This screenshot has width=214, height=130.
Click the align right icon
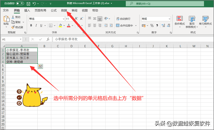(100, 25)
